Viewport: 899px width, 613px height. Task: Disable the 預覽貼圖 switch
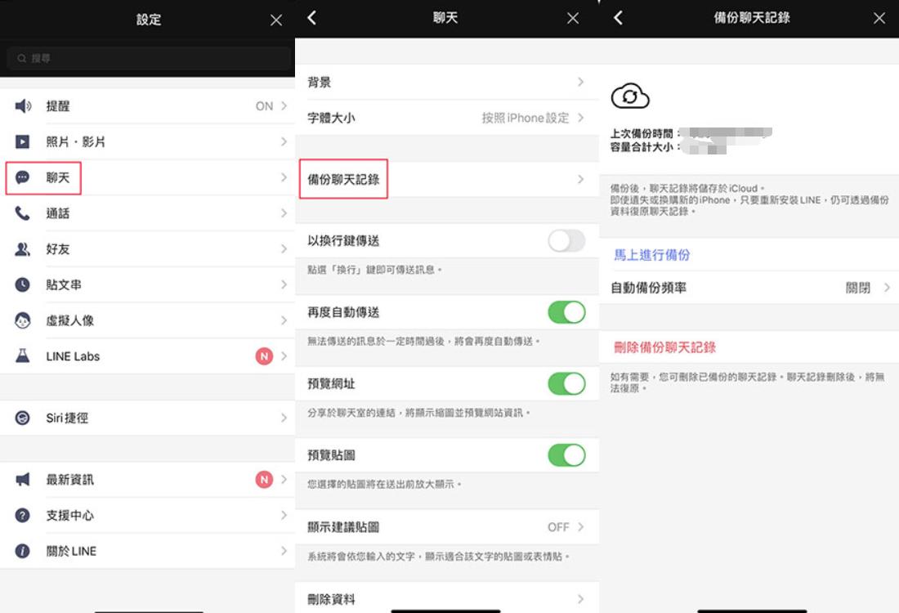(566, 455)
